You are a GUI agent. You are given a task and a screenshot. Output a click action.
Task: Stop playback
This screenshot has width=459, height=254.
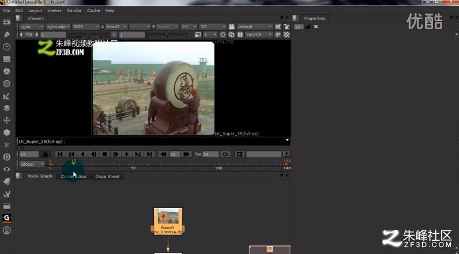tap(104, 154)
